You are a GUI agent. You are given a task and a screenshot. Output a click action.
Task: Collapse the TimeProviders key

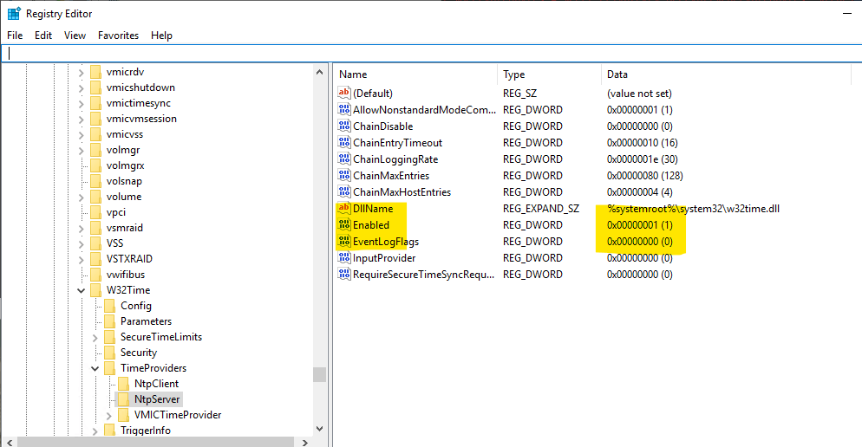tap(95, 368)
